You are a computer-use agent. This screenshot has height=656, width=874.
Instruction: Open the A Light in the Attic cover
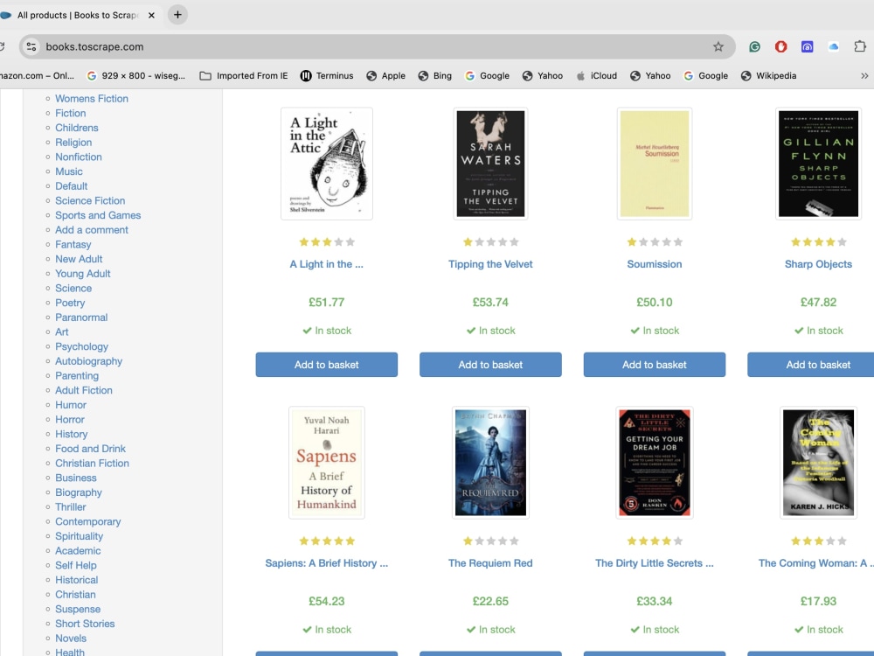click(x=327, y=164)
